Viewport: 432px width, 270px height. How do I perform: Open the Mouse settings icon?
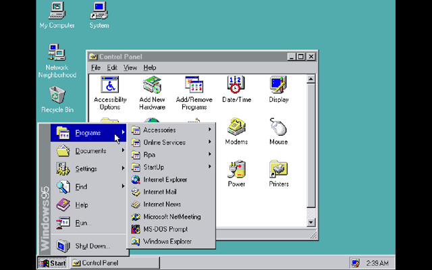click(279, 132)
